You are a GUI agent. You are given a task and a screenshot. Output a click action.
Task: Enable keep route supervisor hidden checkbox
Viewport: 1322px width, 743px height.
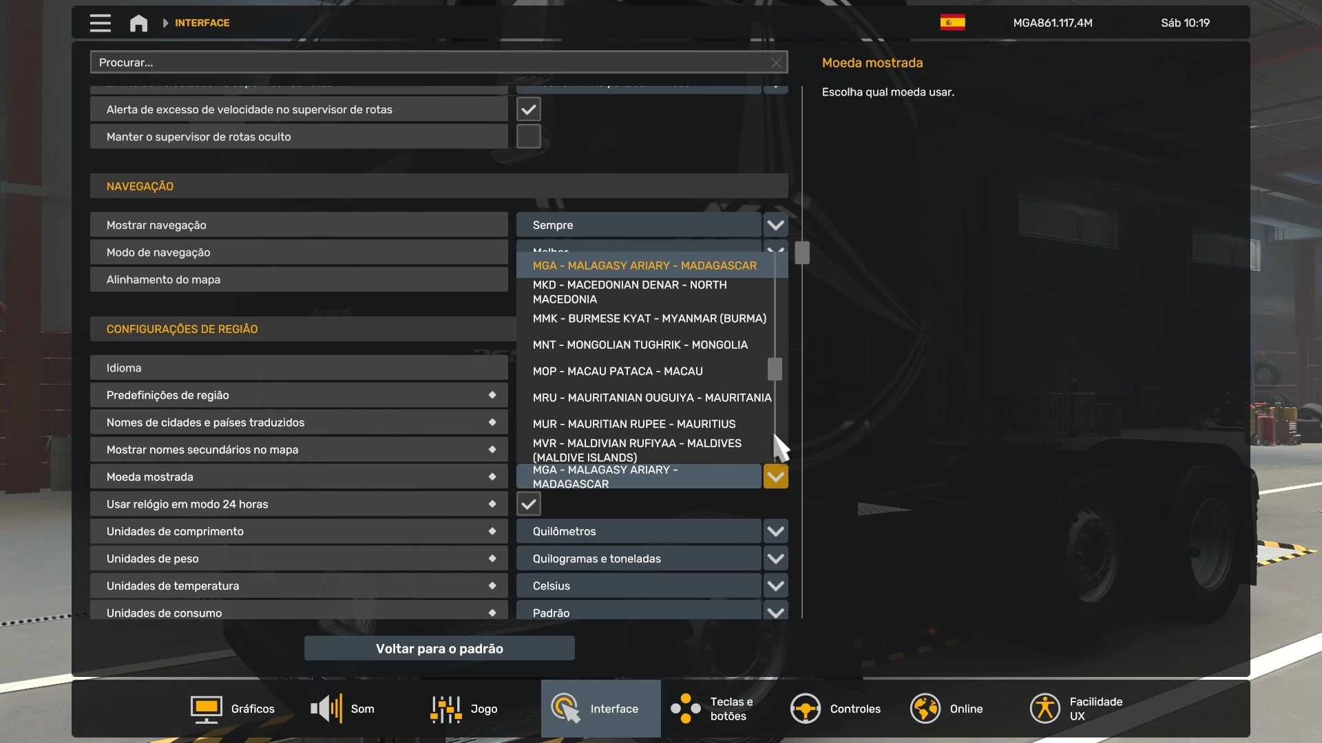[x=528, y=137]
